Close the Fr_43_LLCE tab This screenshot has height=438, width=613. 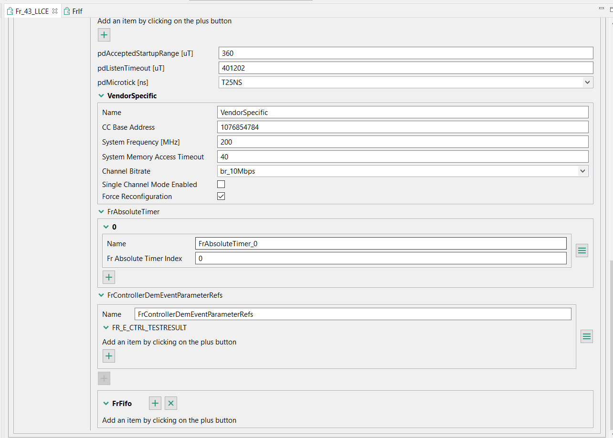54,10
